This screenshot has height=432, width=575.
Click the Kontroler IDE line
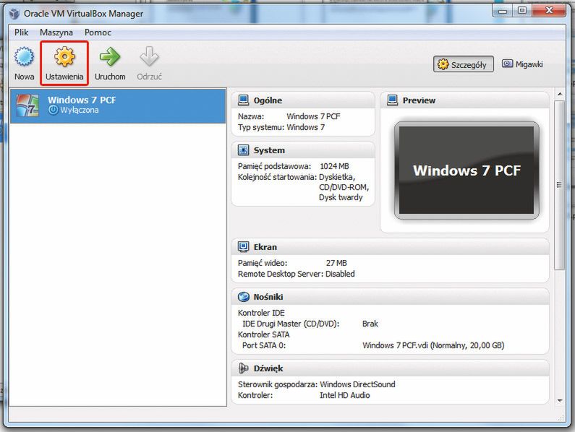click(261, 313)
